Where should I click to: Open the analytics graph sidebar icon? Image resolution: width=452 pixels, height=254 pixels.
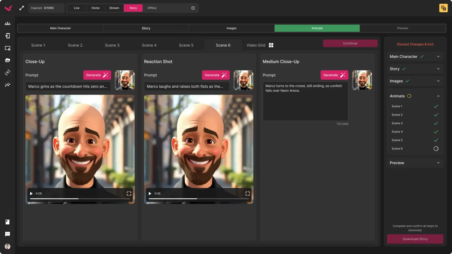(8, 85)
